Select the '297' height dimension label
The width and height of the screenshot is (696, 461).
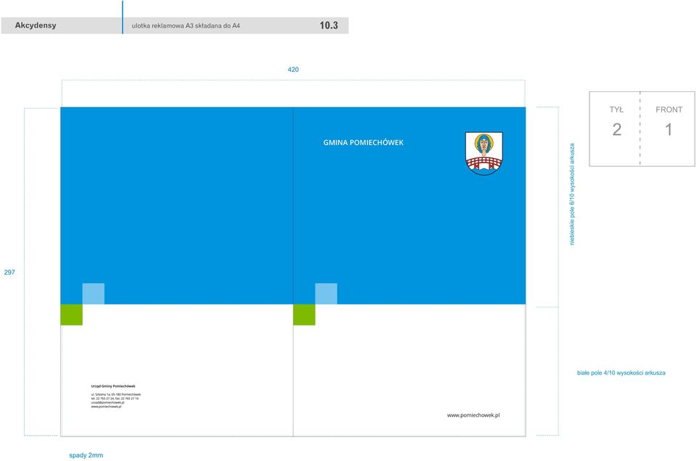click(9, 272)
